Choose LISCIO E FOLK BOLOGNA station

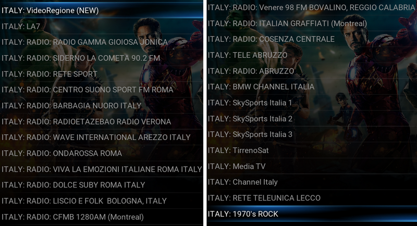[x=102, y=201]
